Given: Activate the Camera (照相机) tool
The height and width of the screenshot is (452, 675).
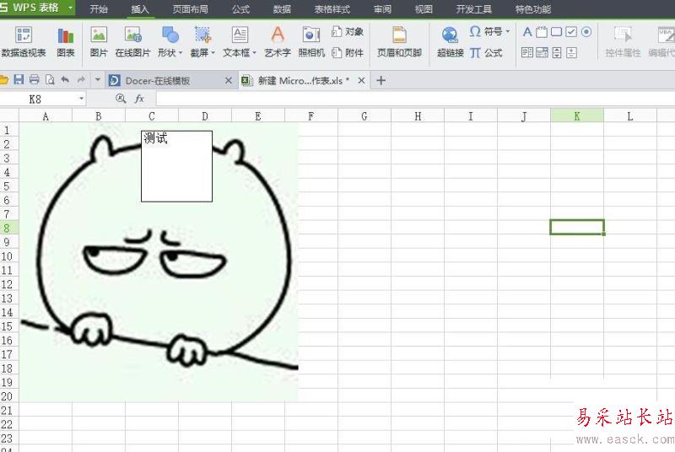Looking at the screenshot, I should coord(311,41).
